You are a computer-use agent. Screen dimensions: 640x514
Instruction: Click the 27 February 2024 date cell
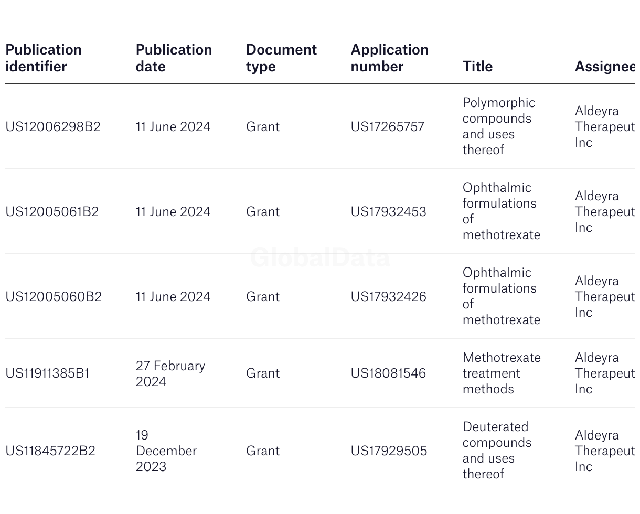point(170,373)
